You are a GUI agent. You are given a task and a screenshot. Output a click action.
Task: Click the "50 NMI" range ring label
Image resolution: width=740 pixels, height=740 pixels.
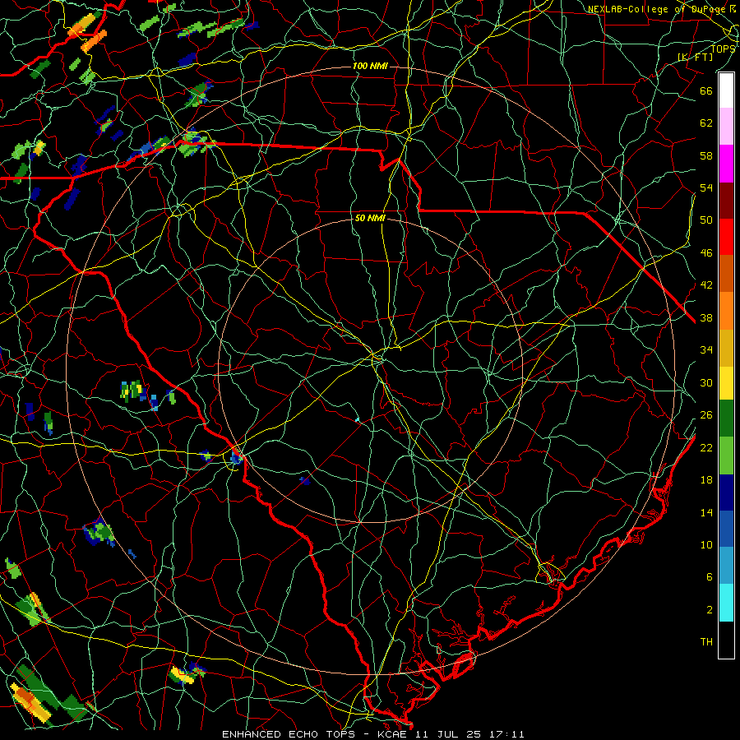tap(370, 218)
